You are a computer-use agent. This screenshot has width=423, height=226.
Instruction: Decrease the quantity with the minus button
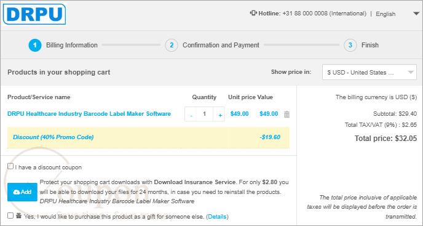click(191, 114)
